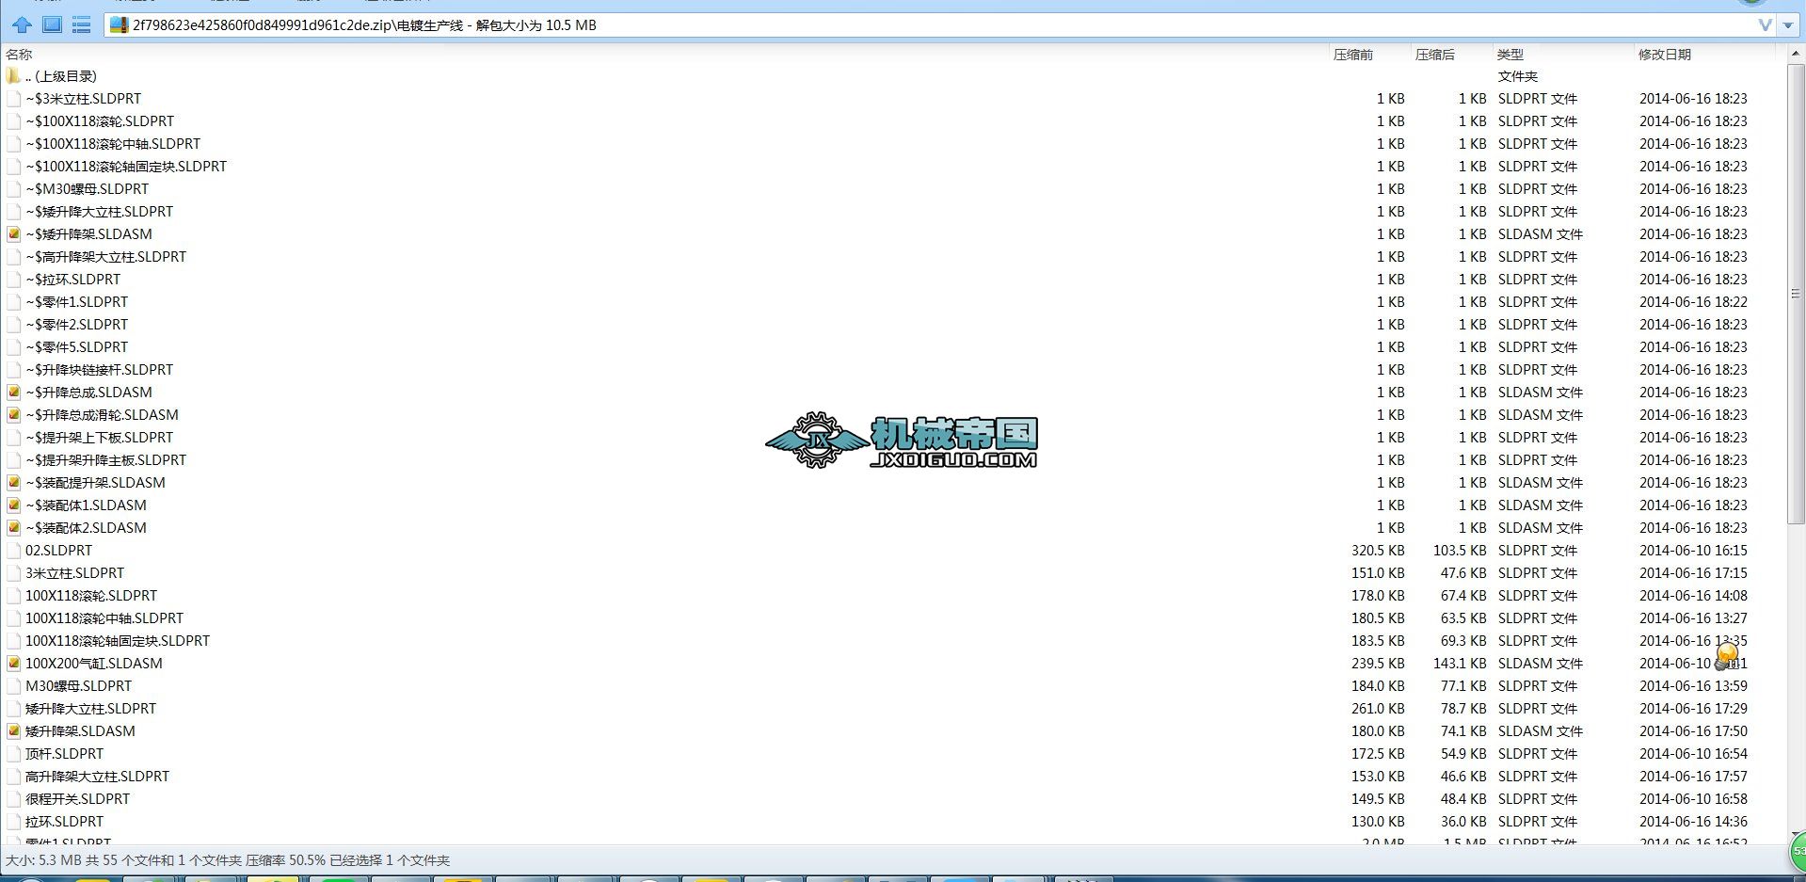The width and height of the screenshot is (1806, 882).
Task: Sort files by 名称 column
Action: tap(19, 55)
